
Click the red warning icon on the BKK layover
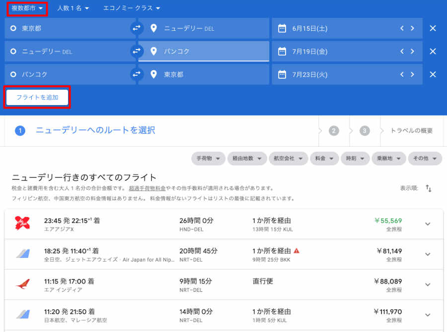[297, 251]
